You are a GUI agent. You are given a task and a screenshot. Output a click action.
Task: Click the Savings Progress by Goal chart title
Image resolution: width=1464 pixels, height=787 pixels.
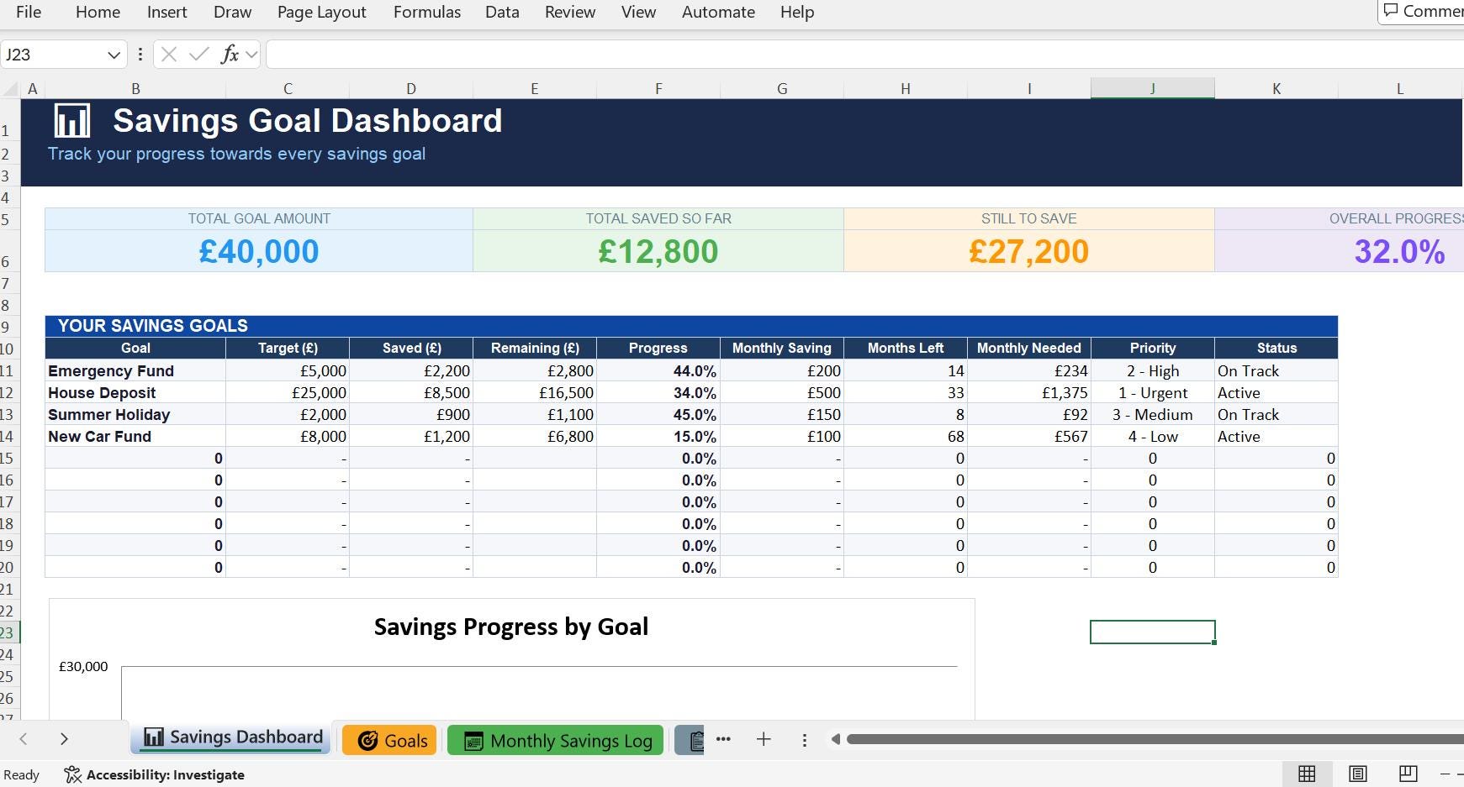coord(510,627)
